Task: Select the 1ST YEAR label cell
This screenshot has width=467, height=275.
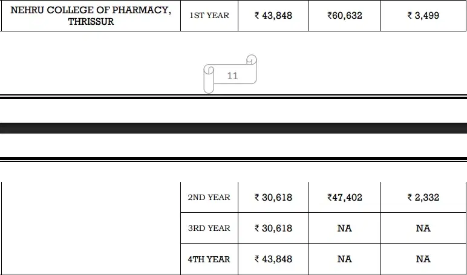Action: point(209,16)
